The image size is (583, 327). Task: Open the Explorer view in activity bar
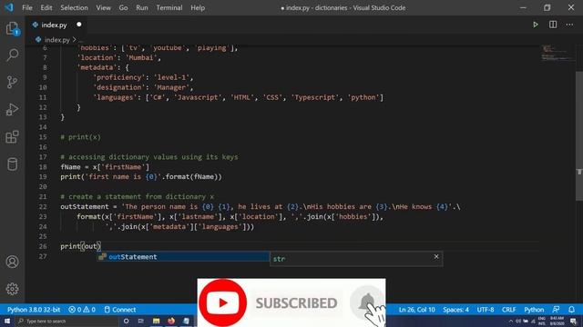coord(12,28)
